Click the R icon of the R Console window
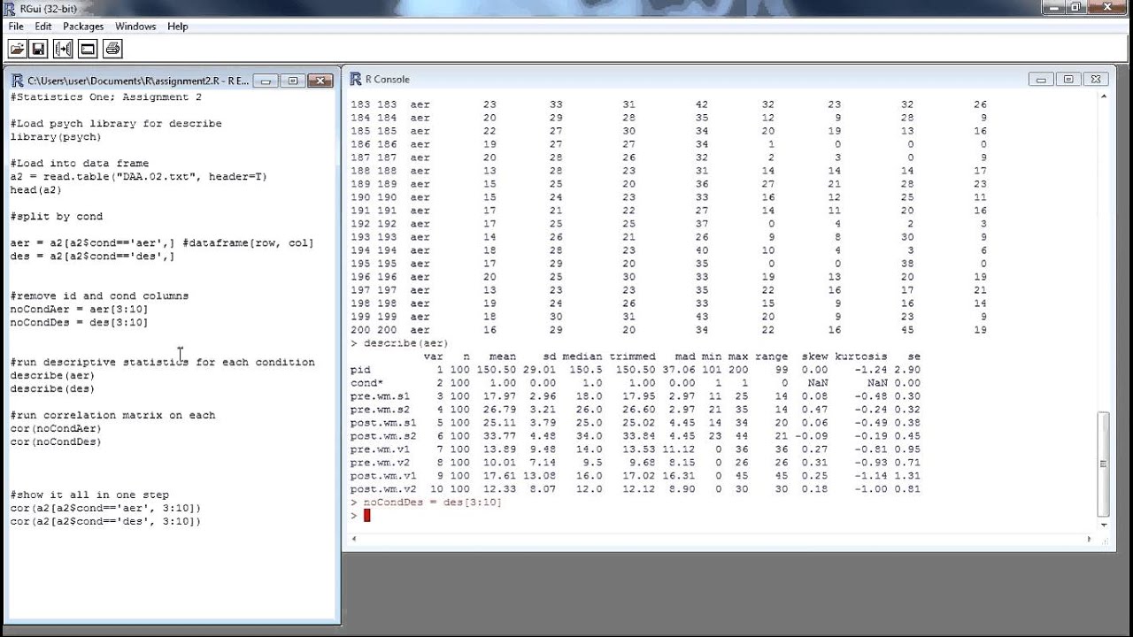The width and height of the screenshot is (1133, 637). pos(356,79)
